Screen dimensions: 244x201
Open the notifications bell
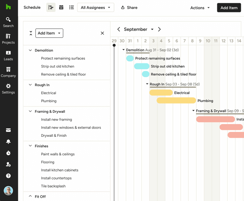(8, 141)
